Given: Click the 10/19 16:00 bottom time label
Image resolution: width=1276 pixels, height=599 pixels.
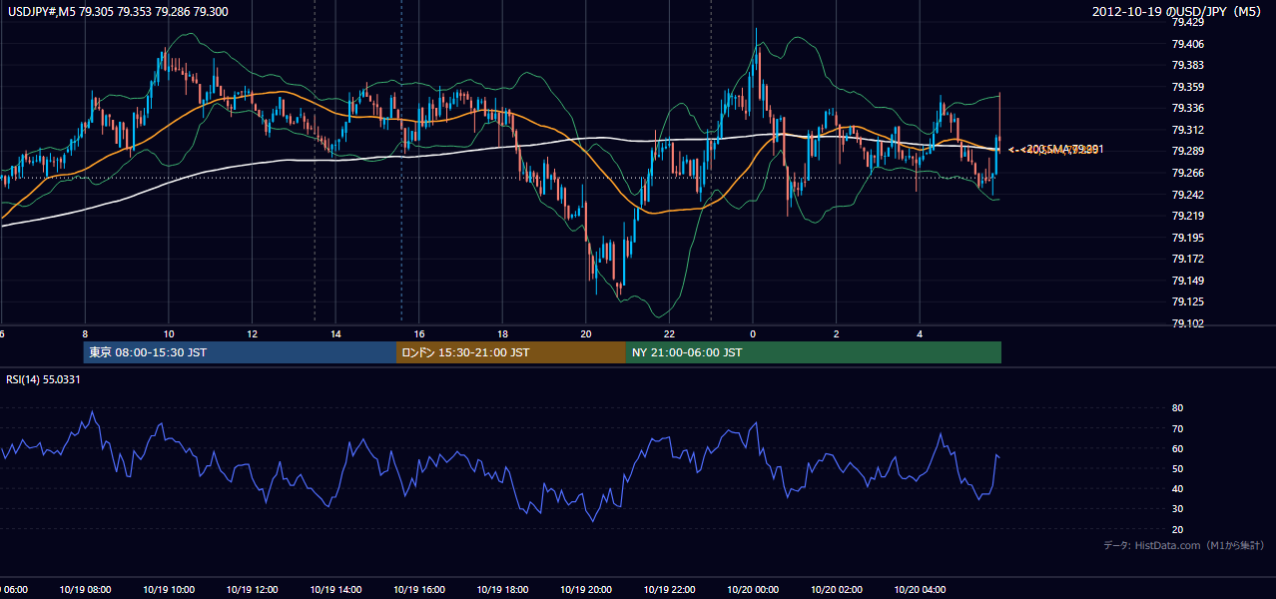Looking at the screenshot, I should pyautogui.click(x=419, y=590).
